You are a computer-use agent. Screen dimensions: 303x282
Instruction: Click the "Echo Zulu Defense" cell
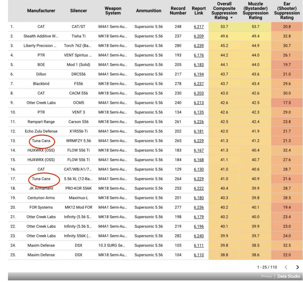41,131
